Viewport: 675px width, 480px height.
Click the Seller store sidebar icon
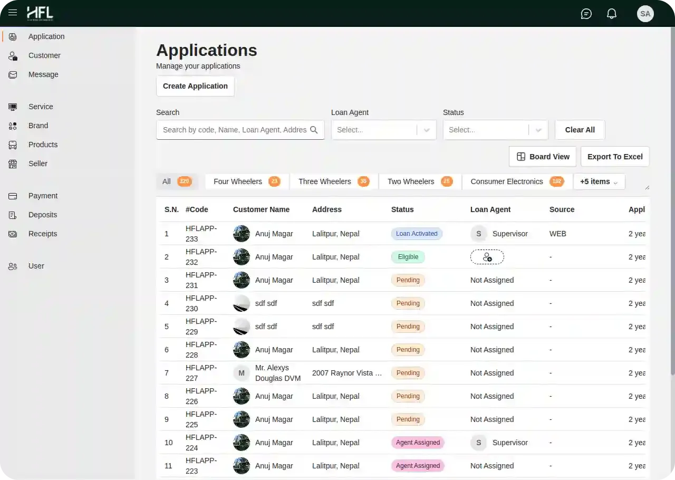click(13, 164)
